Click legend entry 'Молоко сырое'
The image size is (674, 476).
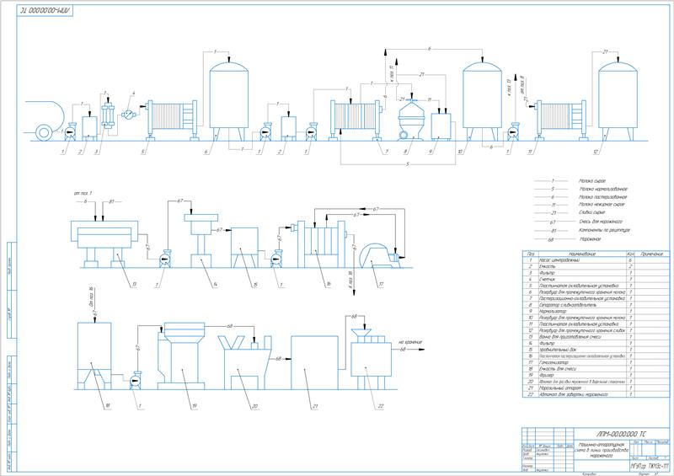tap(592, 181)
